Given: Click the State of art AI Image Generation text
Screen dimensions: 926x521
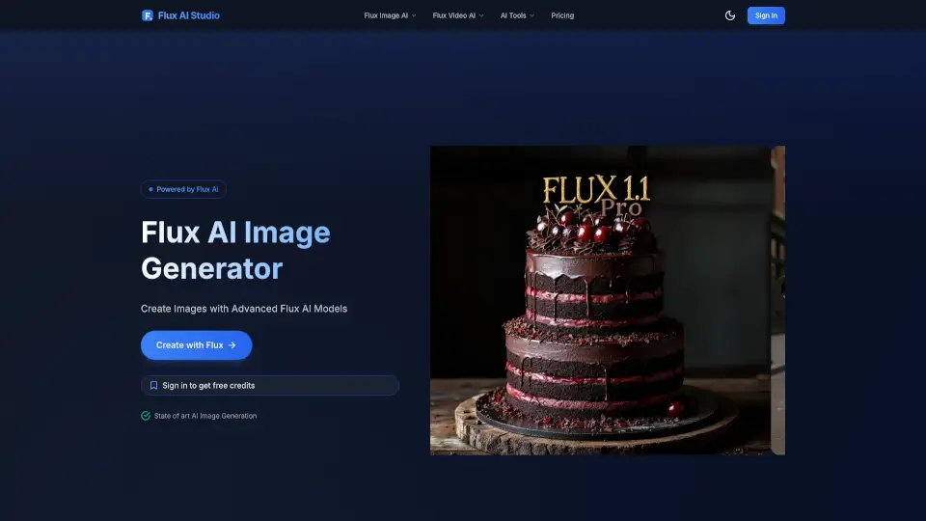Looking at the screenshot, I should (205, 416).
